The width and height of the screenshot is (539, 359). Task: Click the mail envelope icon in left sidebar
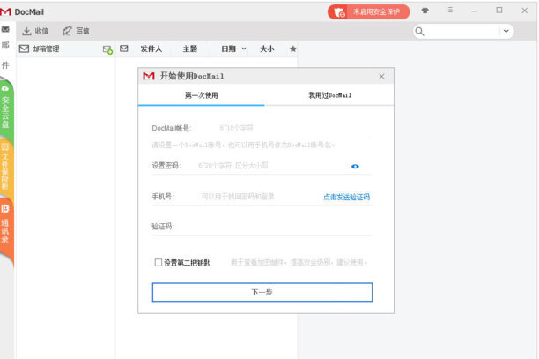(x=5, y=30)
